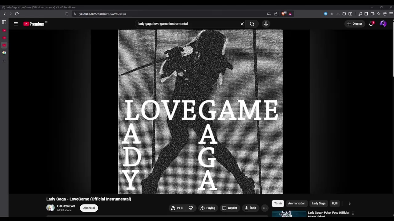Open the account avatar menu
Screen dimensions: 394x221
click(x=383, y=24)
